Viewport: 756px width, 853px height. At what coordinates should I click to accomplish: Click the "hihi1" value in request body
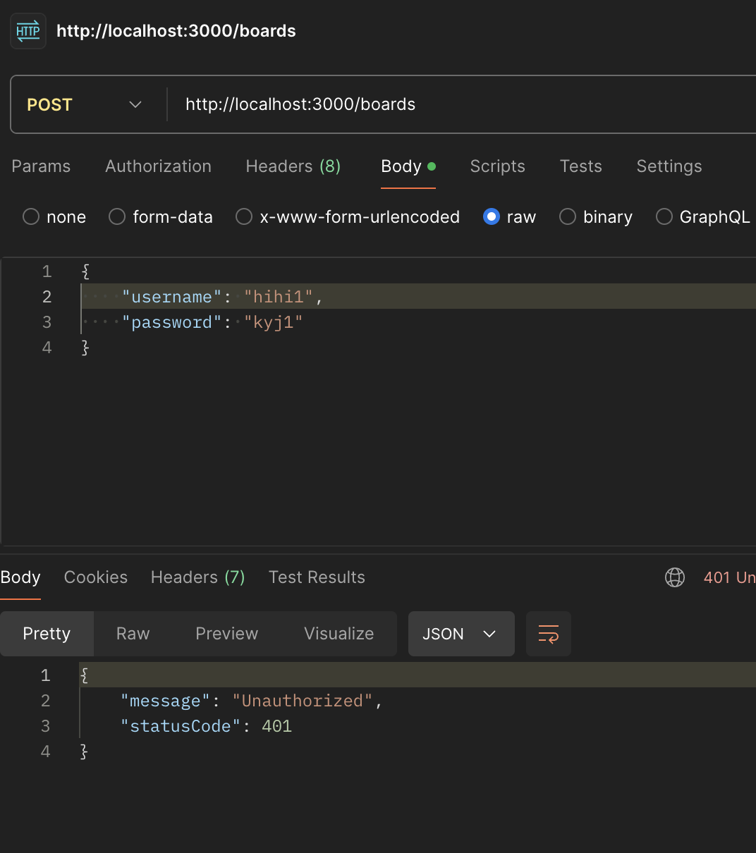coord(279,297)
